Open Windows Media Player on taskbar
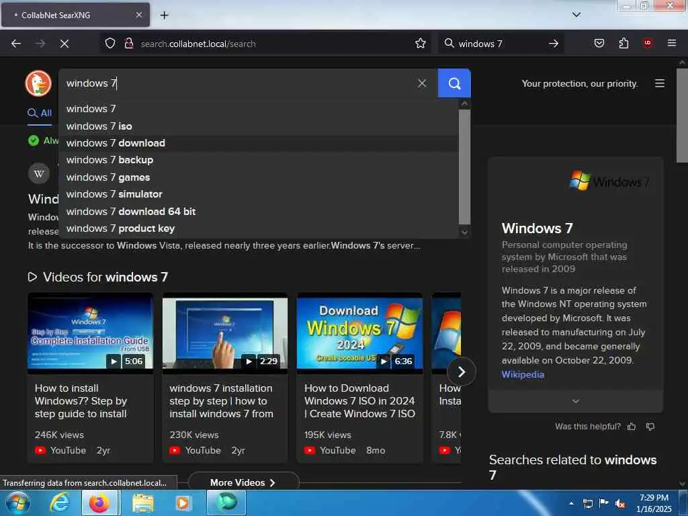 (183, 503)
